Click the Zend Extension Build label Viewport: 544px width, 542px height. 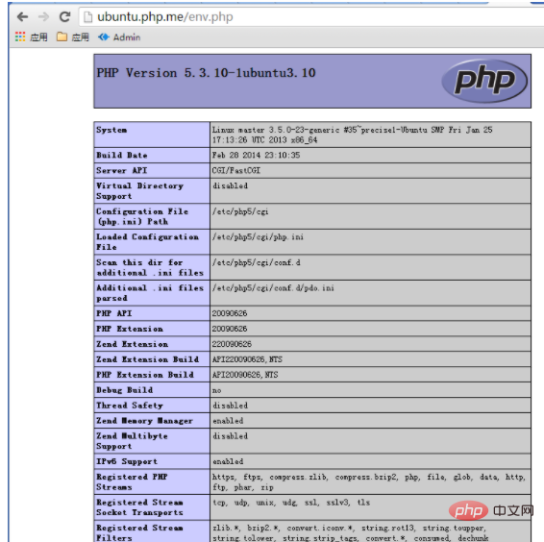point(147,359)
